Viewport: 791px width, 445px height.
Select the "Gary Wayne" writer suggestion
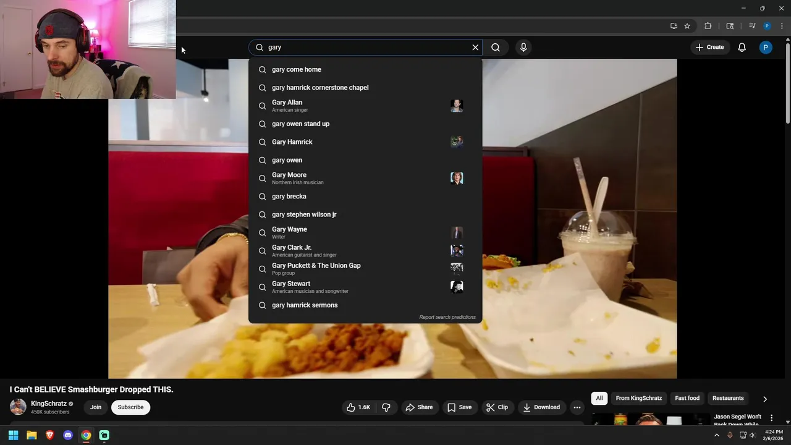coord(365,232)
